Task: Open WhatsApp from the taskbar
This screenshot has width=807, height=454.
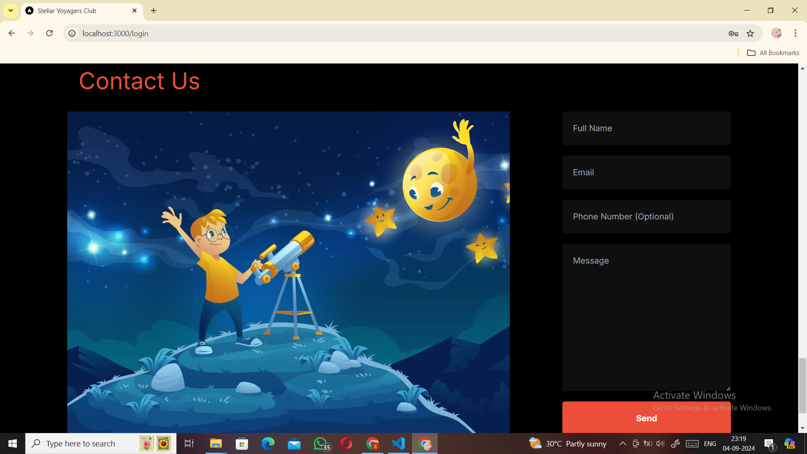Action: coord(321,443)
